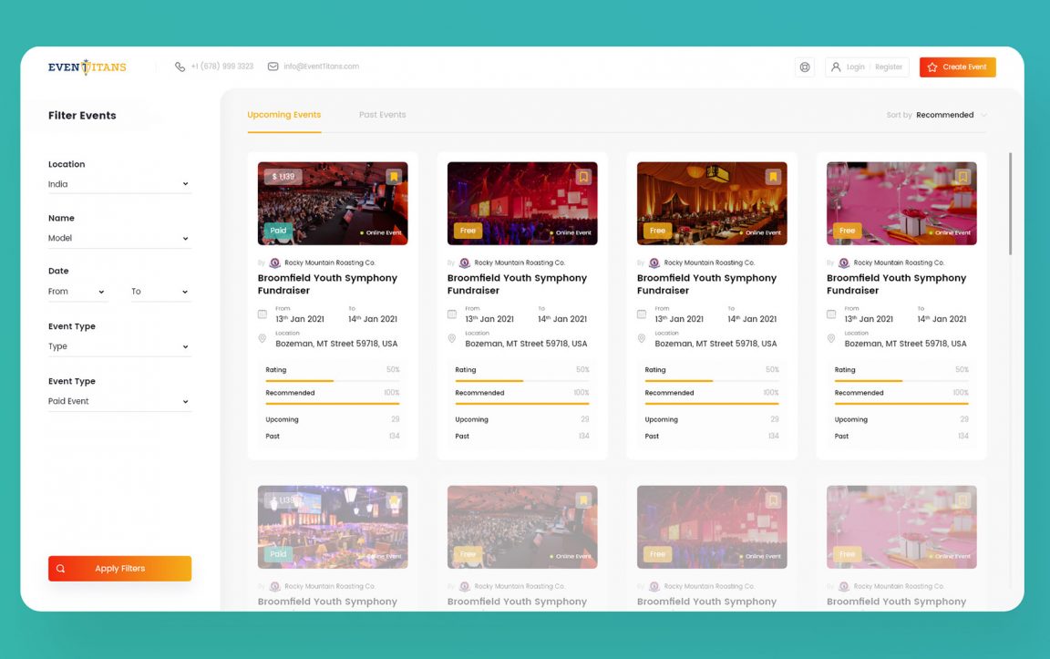This screenshot has height=659, width=1050.
Task: Select the Upcoming Events tab
Action: click(283, 115)
